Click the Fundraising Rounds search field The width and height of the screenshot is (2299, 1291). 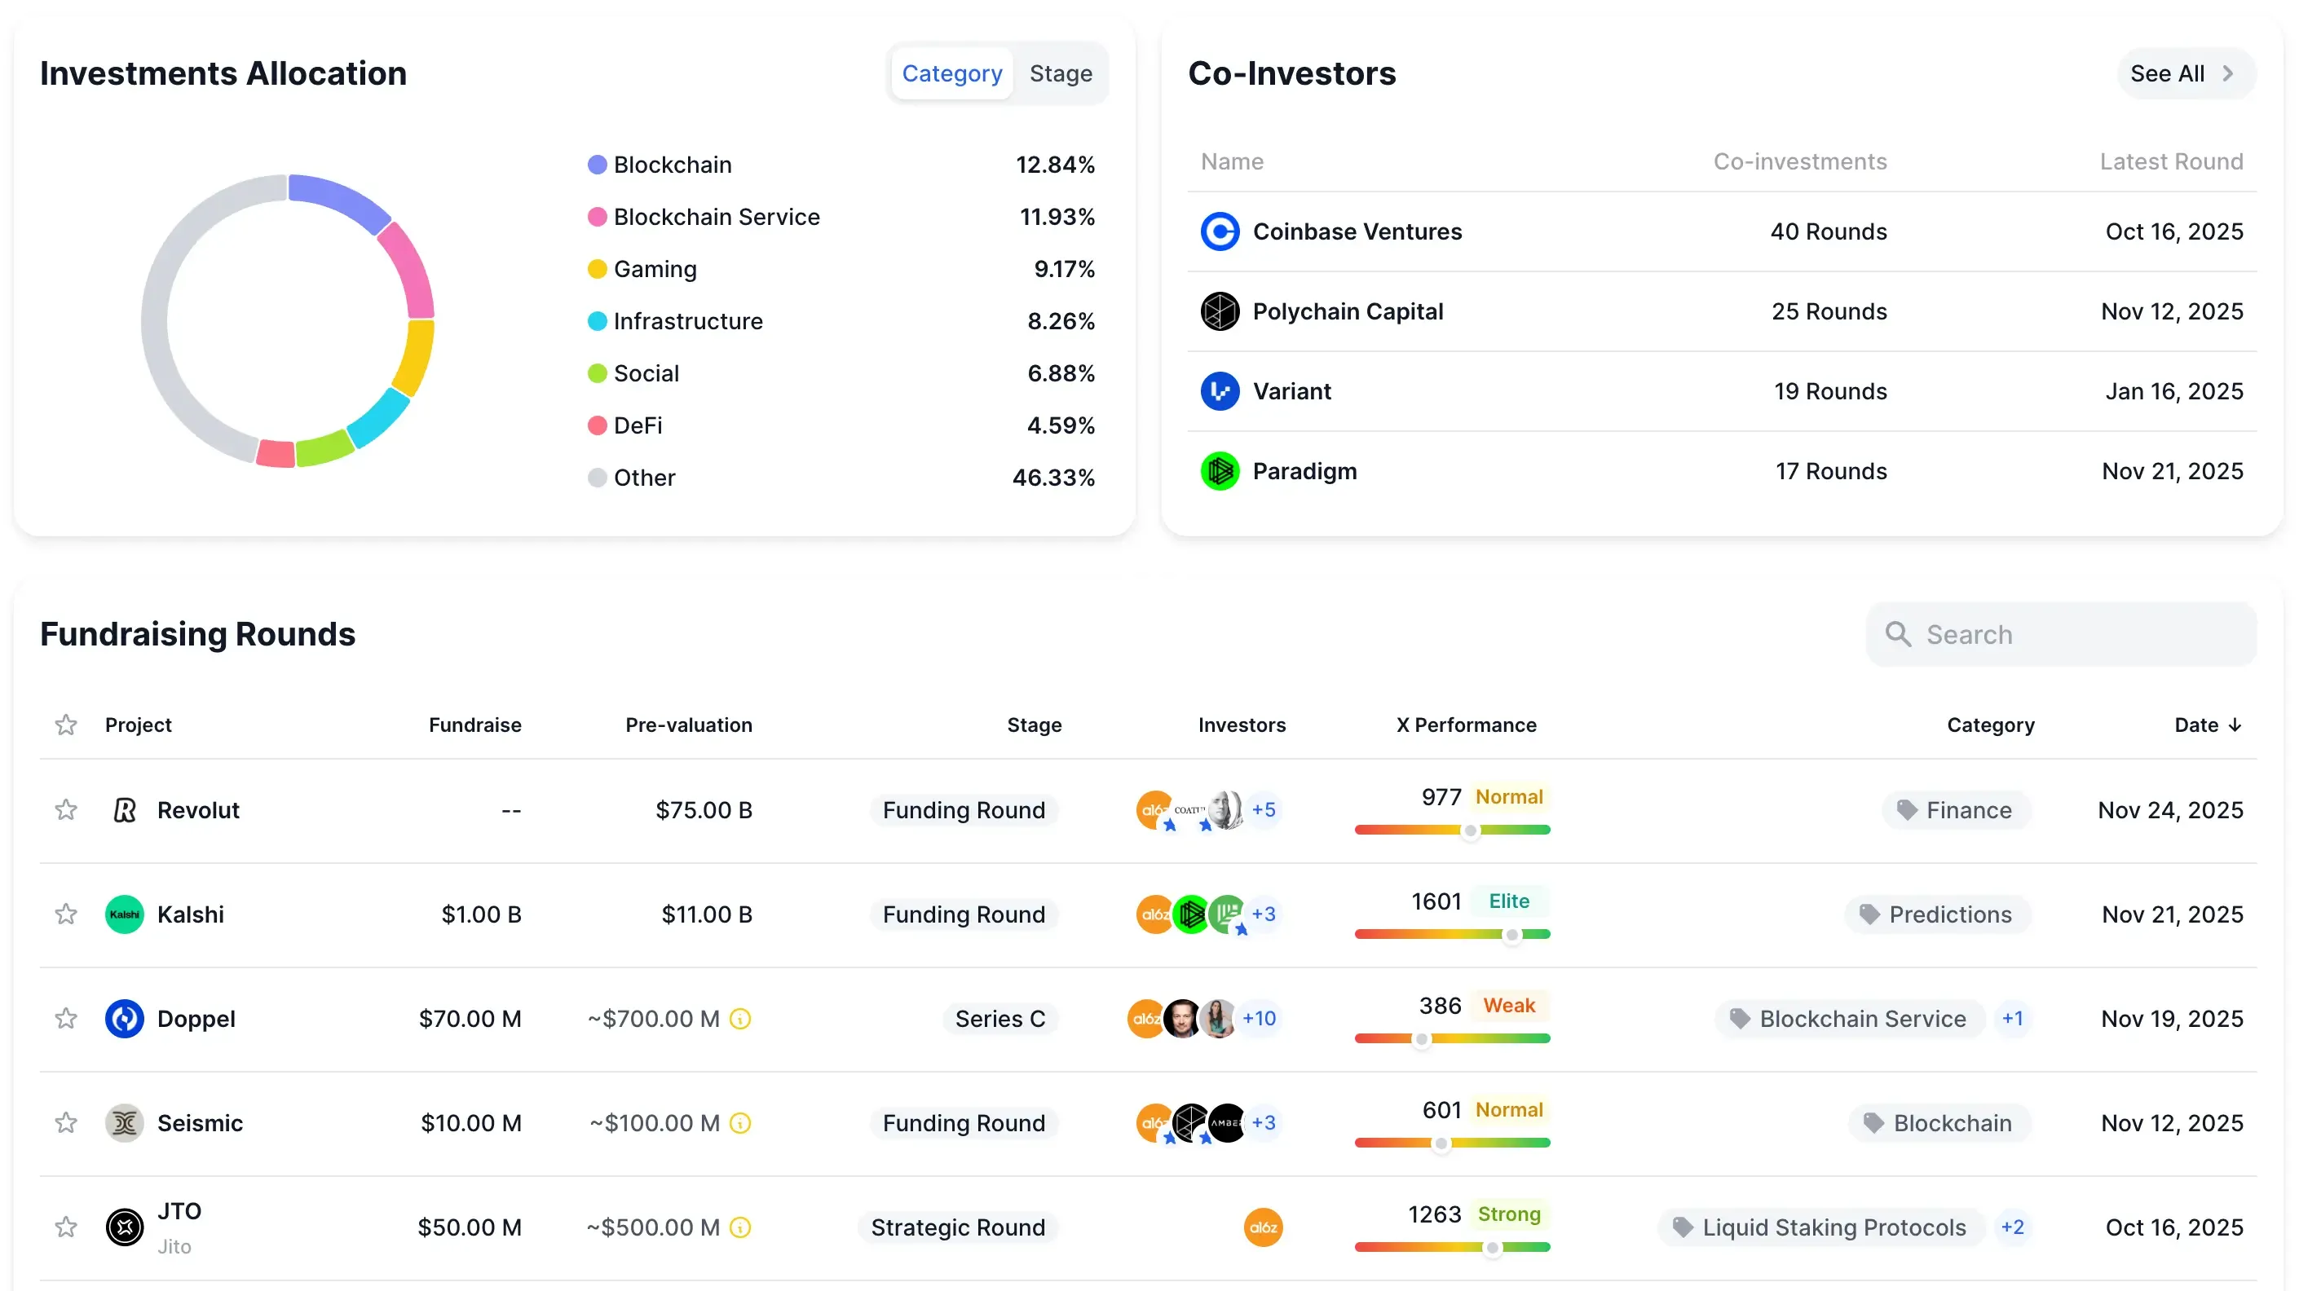click(x=2062, y=633)
